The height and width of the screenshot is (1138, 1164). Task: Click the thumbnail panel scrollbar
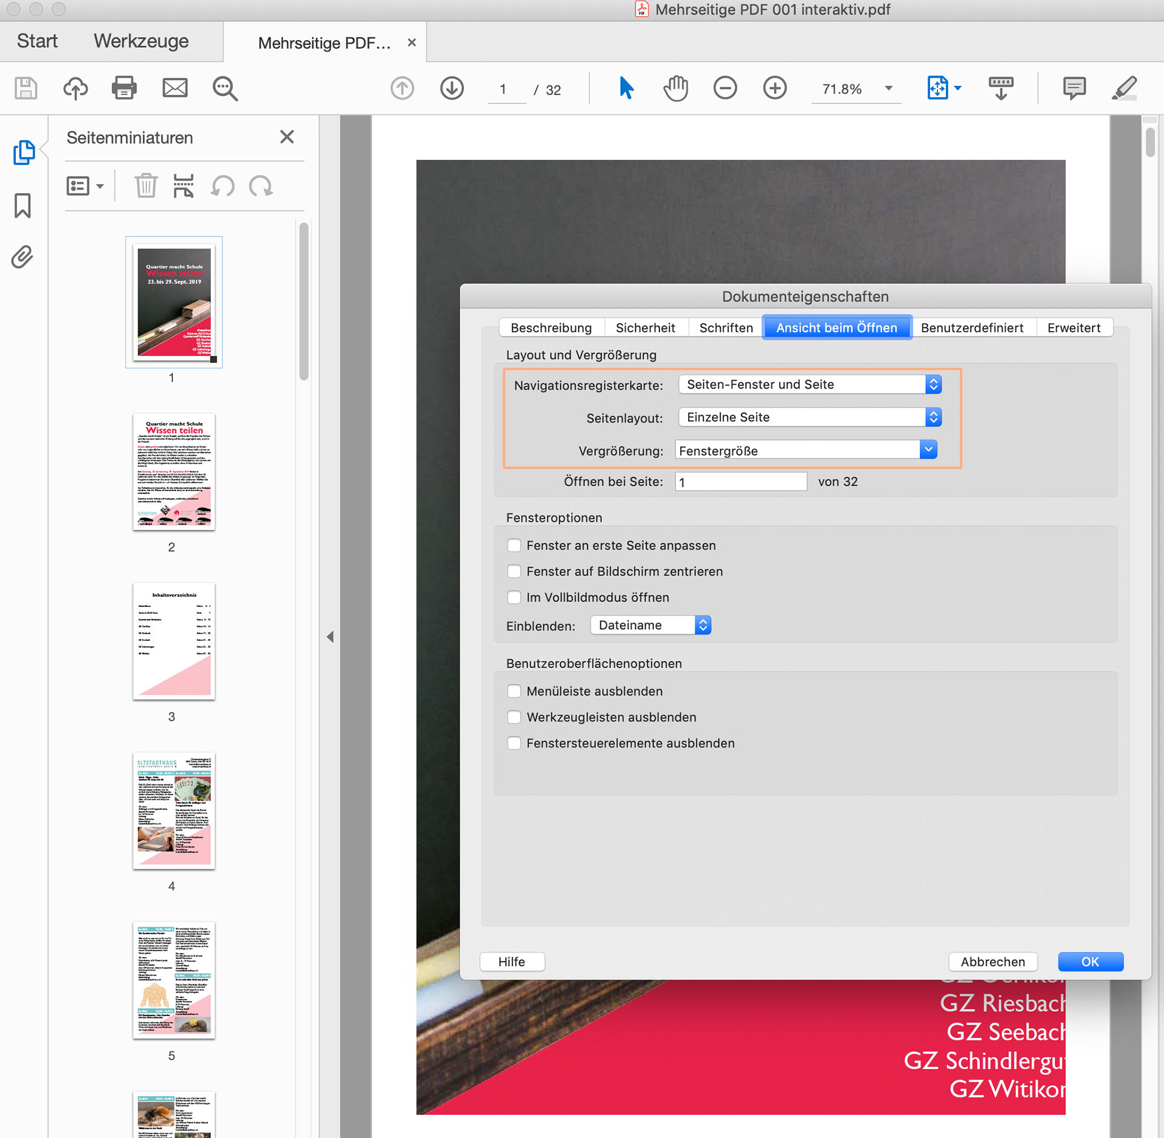tap(304, 301)
